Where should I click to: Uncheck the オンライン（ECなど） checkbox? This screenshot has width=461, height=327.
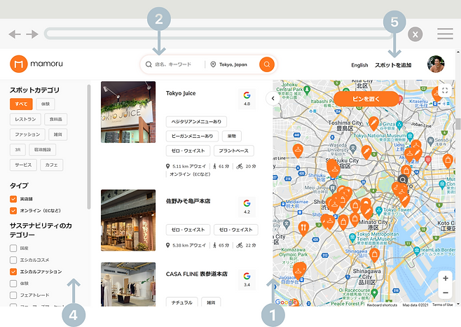13,211
